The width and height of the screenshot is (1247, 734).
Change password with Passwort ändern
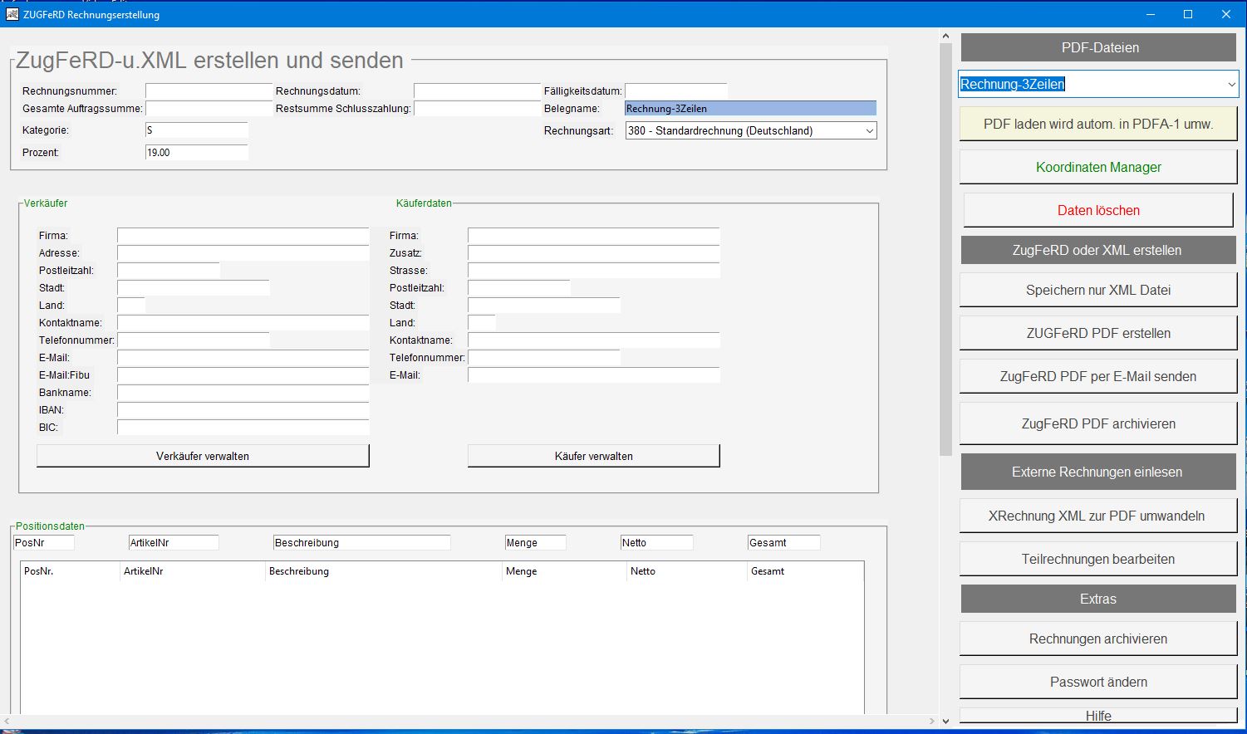pos(1097,681)
